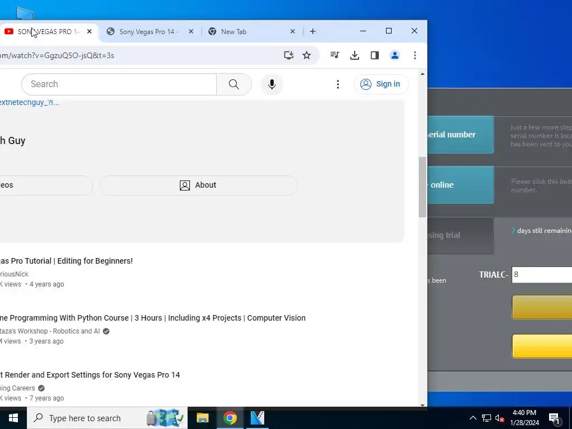Open the techguy link in description
Image resolution: width=572 pixels, height=429 pixels.
point(30,103)
